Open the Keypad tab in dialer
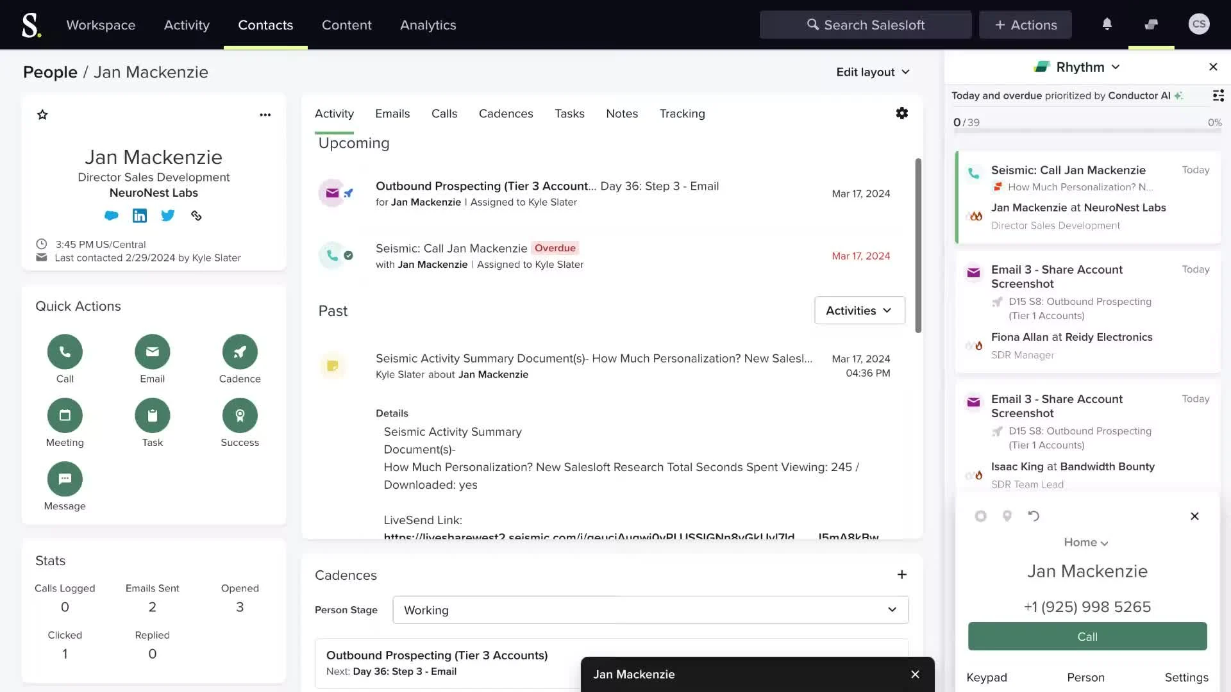This screenshot has height=692, width=1231. [x=987, y=677]
